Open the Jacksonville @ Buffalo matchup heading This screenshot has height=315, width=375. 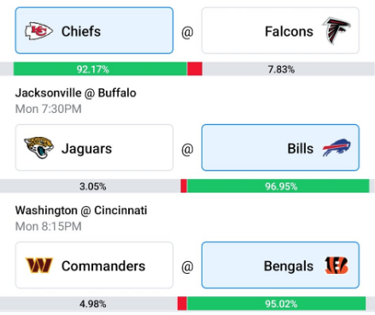click(76, 93)
